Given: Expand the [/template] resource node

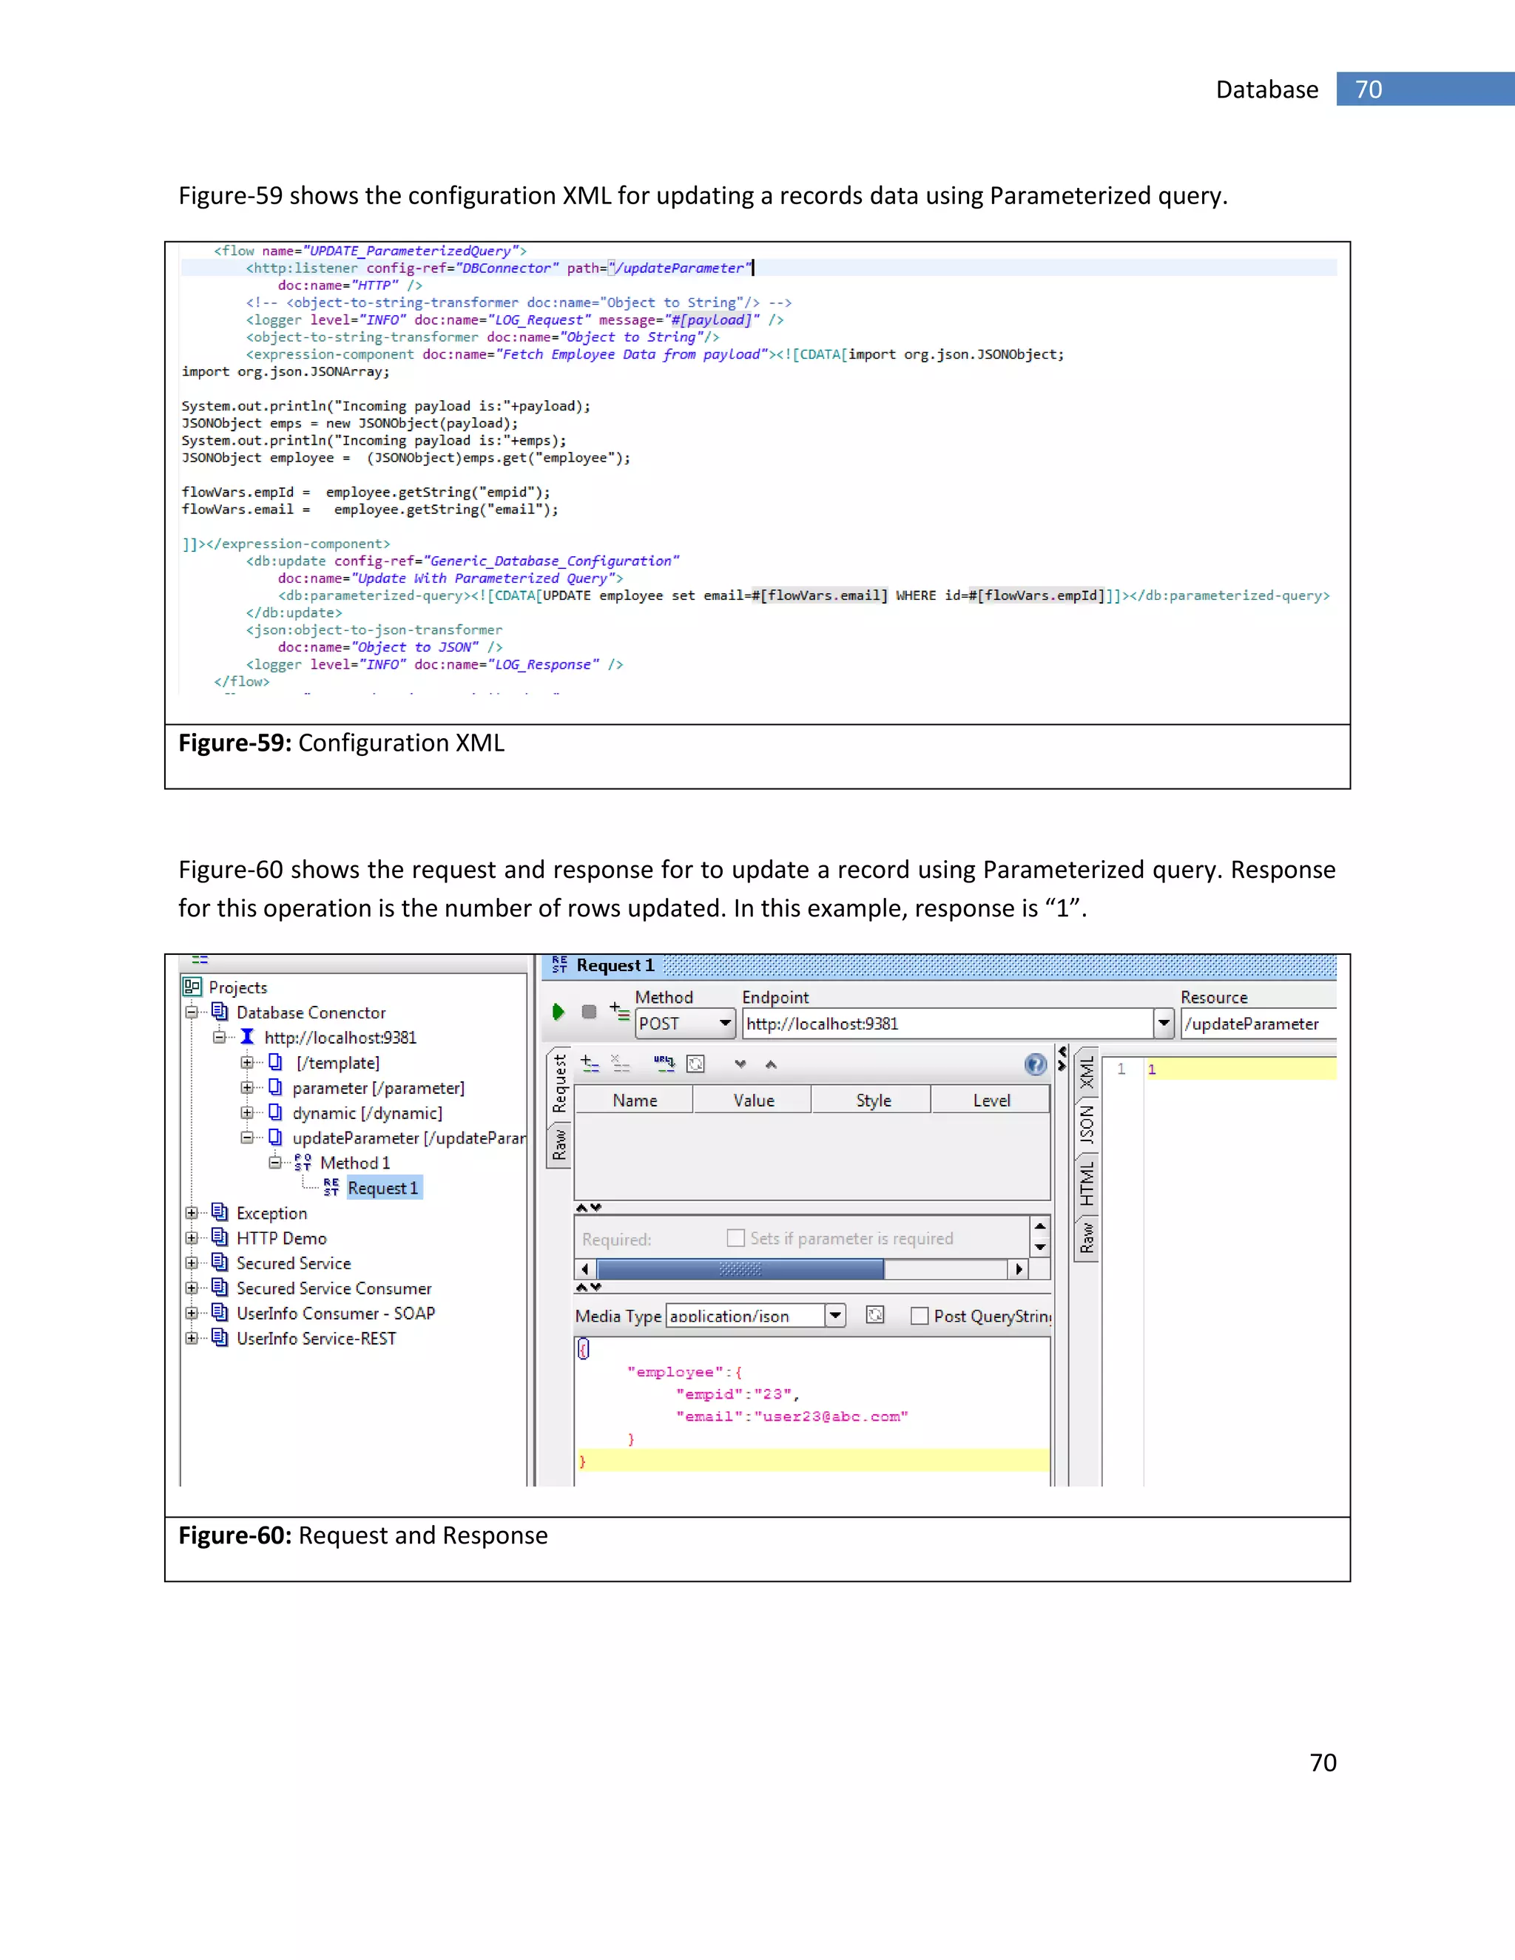Looking at the screenshot, I should pyautogui.click(x=247, y=1063).
